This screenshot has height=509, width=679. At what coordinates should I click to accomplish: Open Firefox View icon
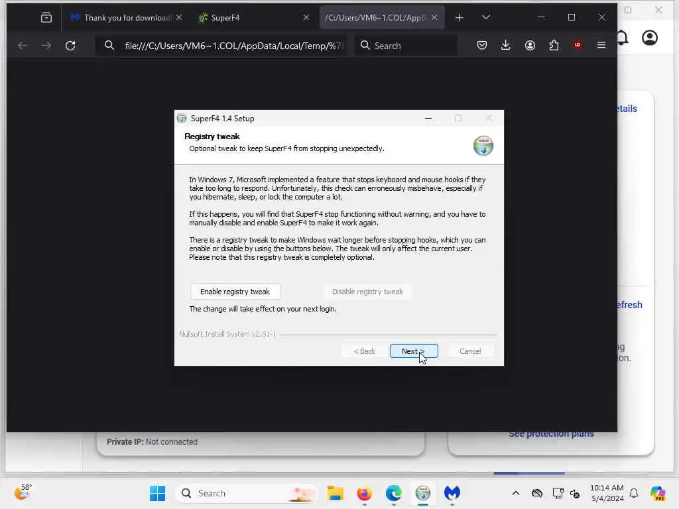point(46,18)
